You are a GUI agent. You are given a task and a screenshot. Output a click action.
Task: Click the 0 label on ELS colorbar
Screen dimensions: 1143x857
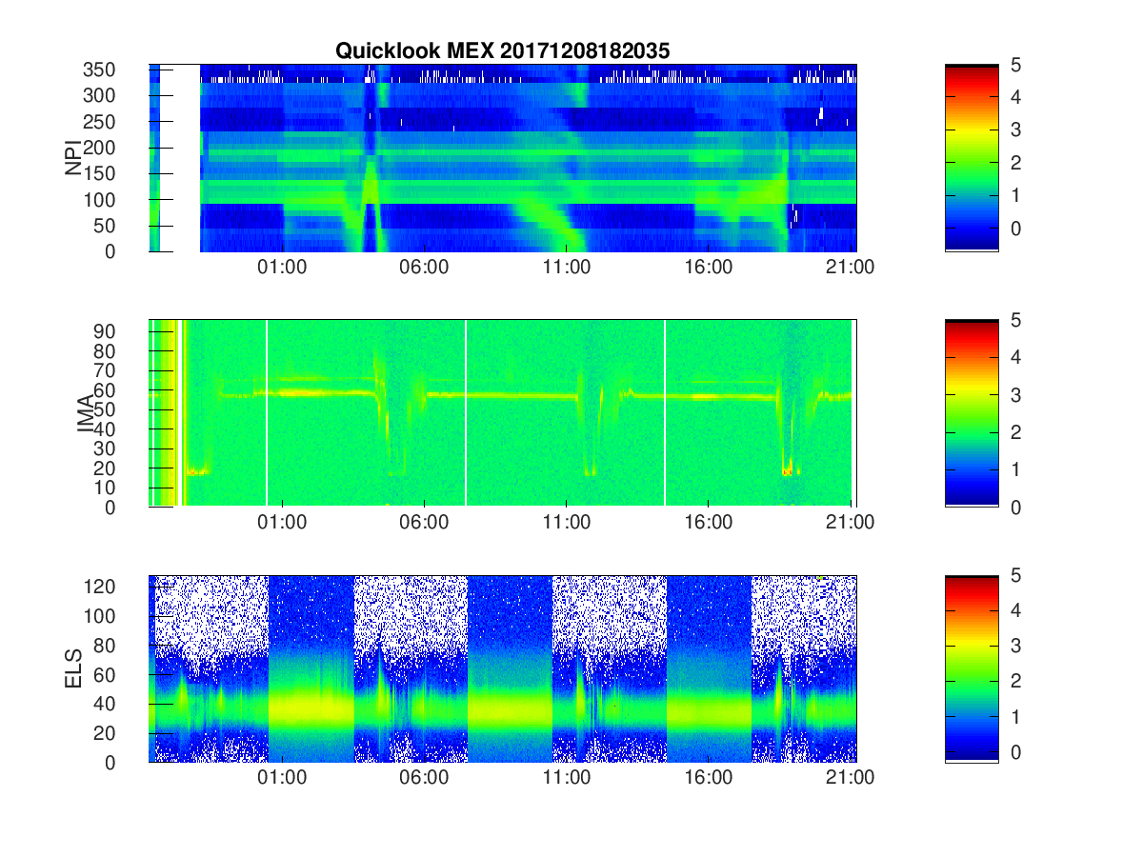1015,752
